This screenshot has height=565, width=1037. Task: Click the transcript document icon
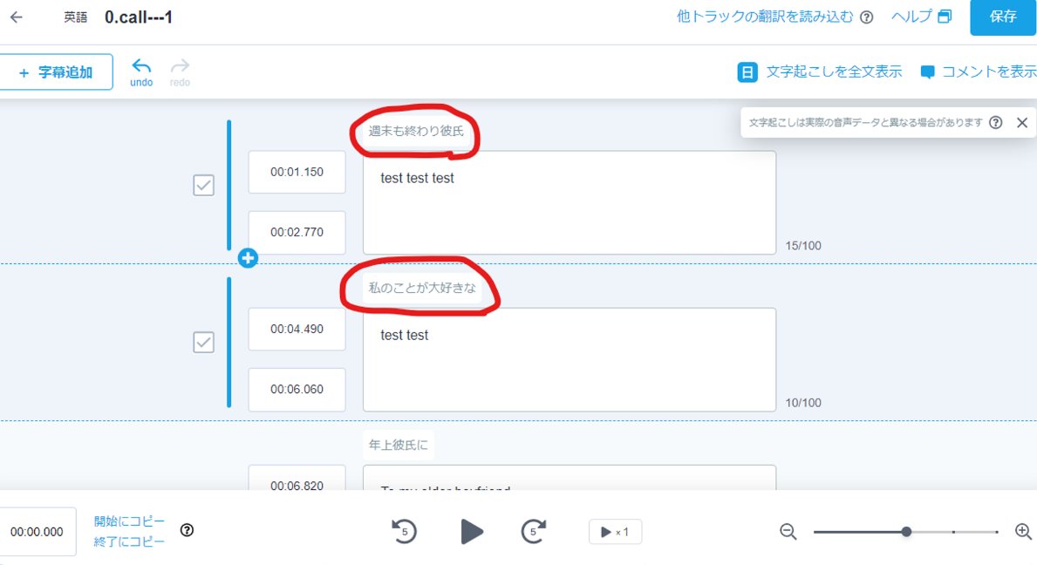point(747,72)
